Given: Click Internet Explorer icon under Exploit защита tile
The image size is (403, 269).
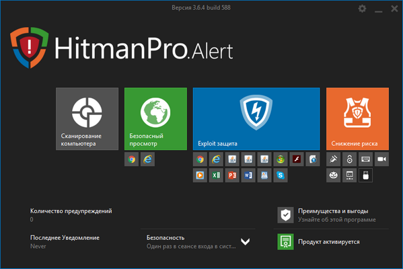Looking at the screenshot, I should coord(216,159).
